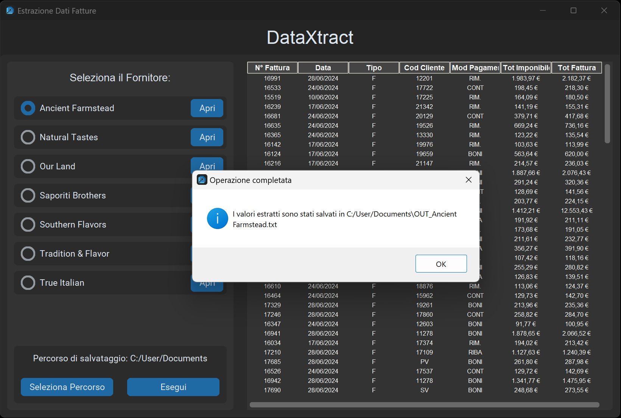Viewport: 621px width, 418px height.
Task: Select the Natural Tastes radio button
Action: tap(28, 137)
